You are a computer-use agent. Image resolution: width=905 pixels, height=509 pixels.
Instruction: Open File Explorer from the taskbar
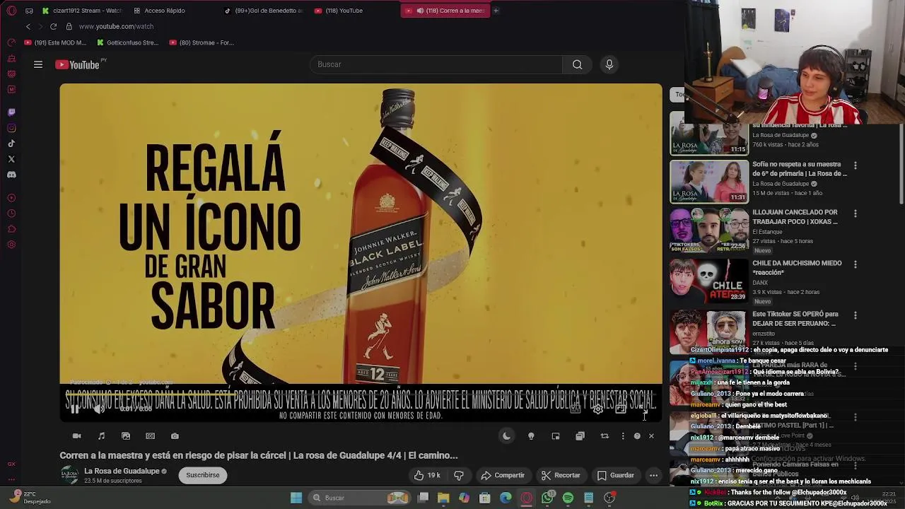tap(443, 498)
